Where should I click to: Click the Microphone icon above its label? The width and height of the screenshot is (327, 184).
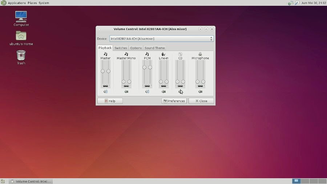[x=200, y=54]
